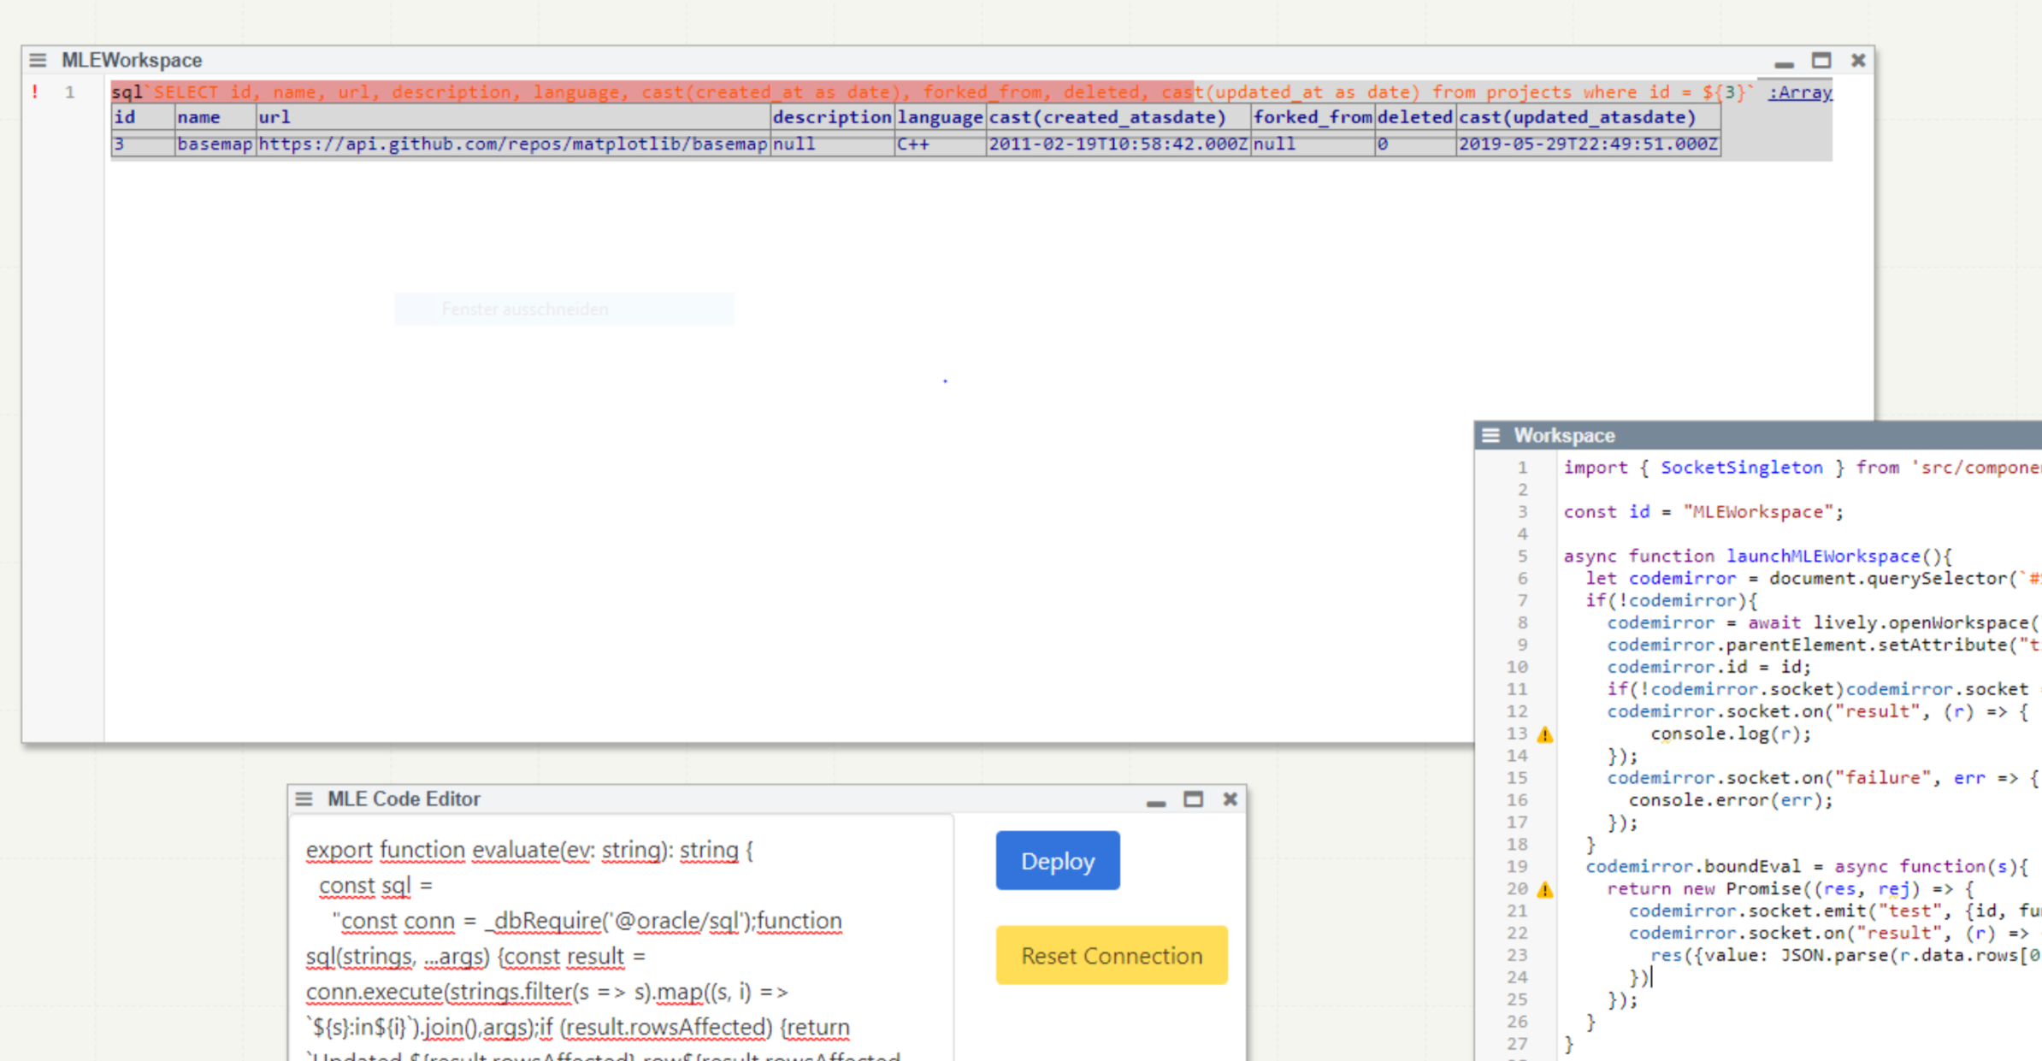Click the url column header in results
Viewport: 2042px width, 1061px height.
coord(274,117)
